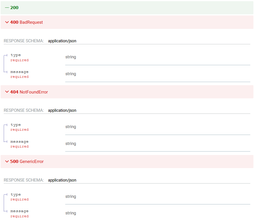Image resolution: width=256 pixels, height=221 pixels.
Task: Select the 200 response code text
Action: pos(14,8)
